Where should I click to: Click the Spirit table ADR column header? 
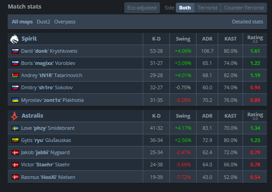(x=207, y=39)
